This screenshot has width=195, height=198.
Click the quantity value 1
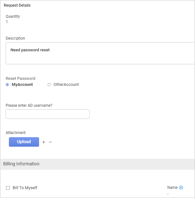coord(7,22)
